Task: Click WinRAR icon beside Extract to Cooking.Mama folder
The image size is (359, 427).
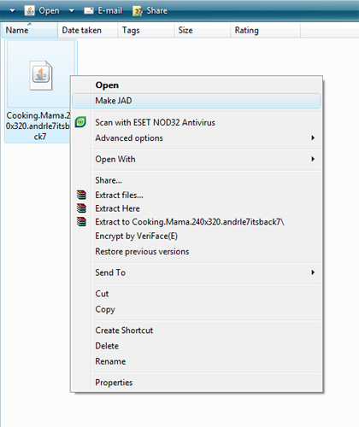Action: coord(81,222)
